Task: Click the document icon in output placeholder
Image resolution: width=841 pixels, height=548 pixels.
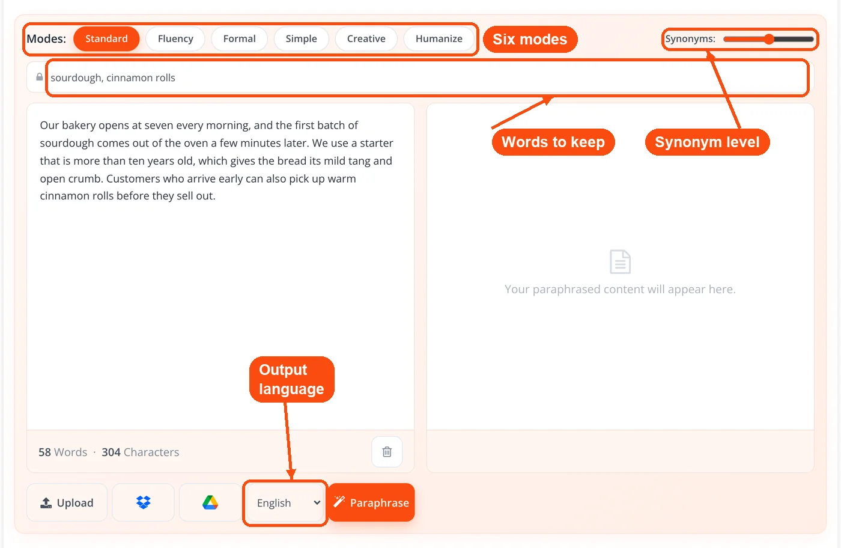Action: 620,261
